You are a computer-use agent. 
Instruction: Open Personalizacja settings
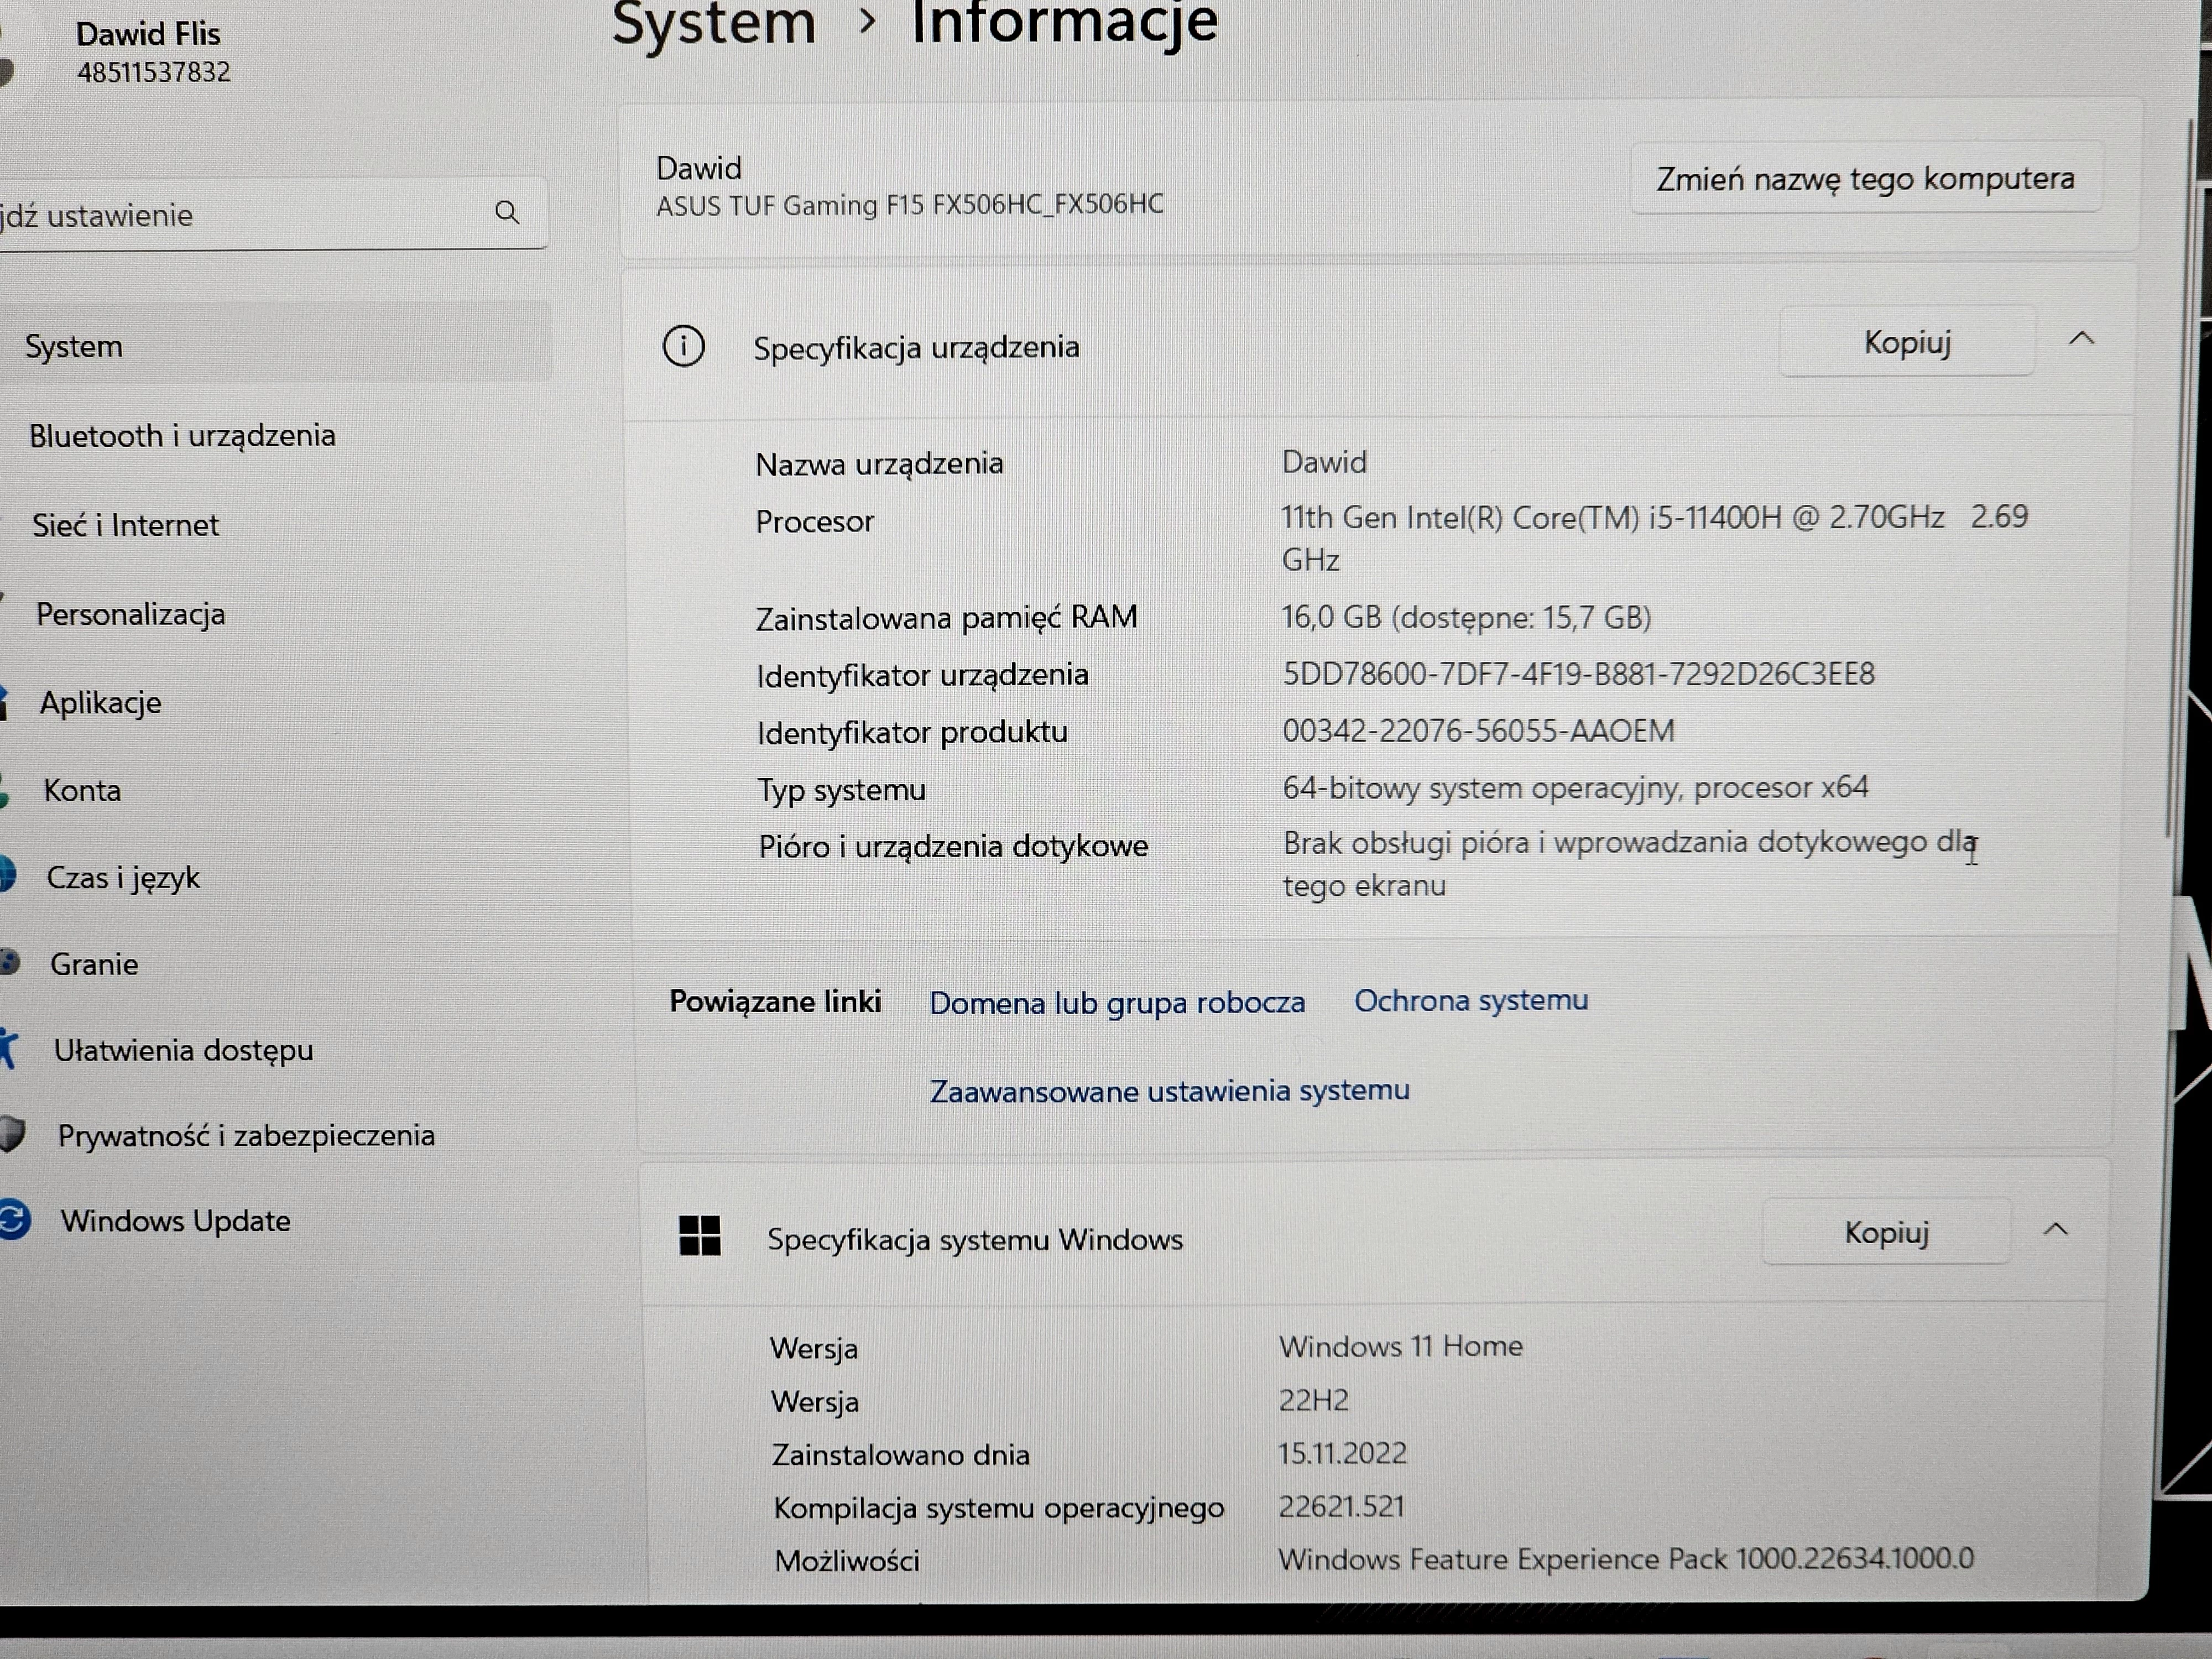[130, 614]
